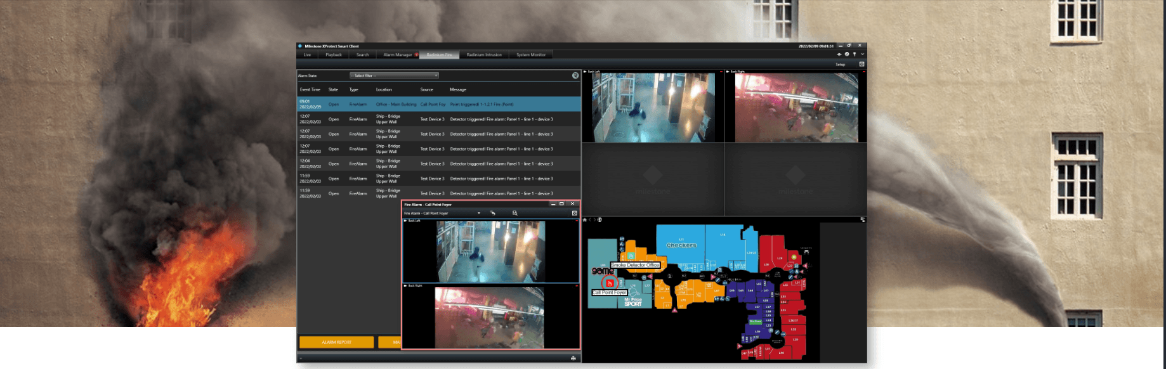The image size is (1166, 369).
Task: Expand the top-right chevron menu
Action: pos(862,55)
